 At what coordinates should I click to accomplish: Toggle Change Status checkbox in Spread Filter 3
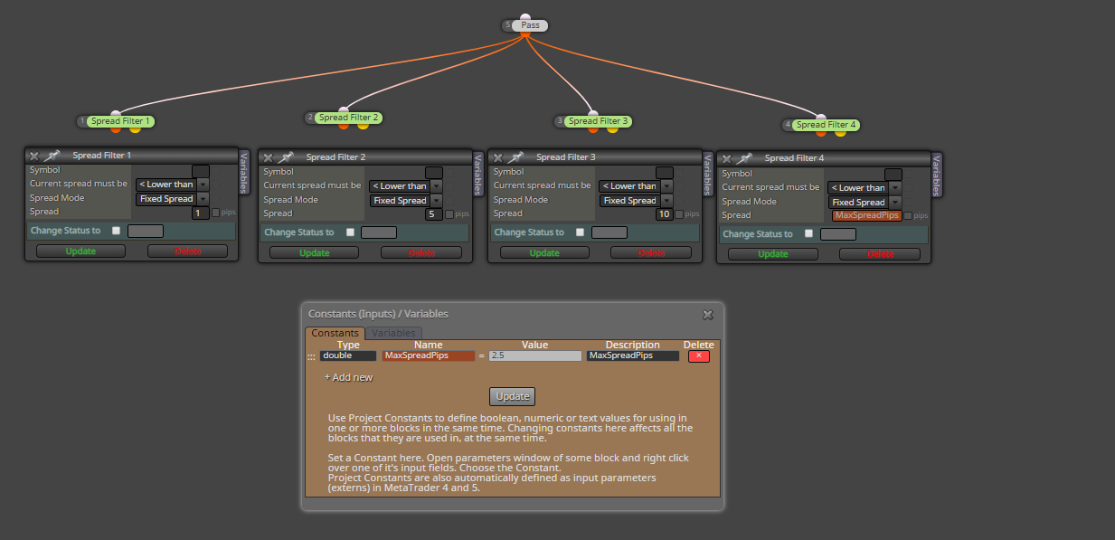pyautogui.click(x=580, y=232)
